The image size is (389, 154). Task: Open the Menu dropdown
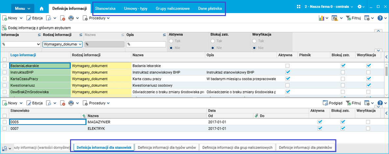pyautogui.click(x=23, y=9)
